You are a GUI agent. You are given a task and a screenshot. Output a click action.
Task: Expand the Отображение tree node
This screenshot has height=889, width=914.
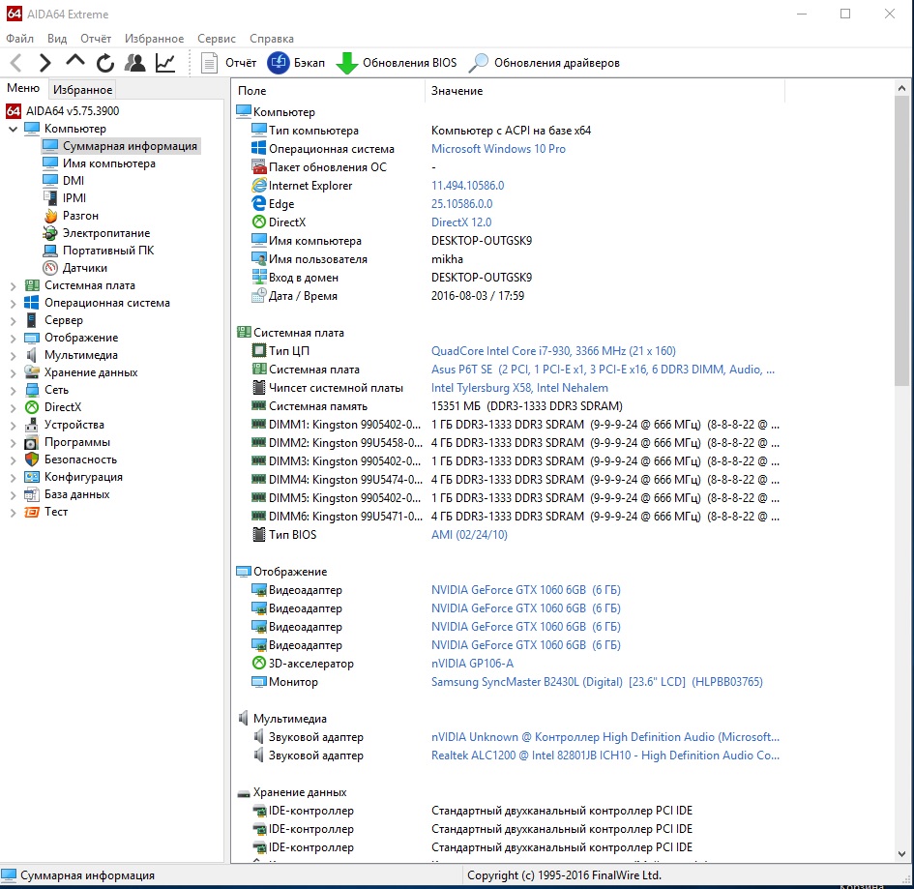click(13, 339)
